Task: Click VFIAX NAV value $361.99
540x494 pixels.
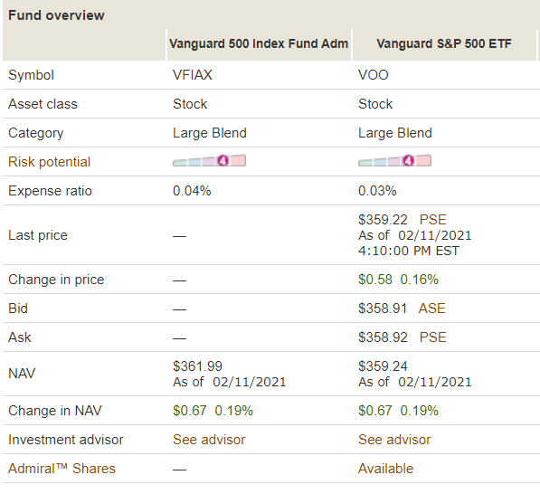Action: 197,366
